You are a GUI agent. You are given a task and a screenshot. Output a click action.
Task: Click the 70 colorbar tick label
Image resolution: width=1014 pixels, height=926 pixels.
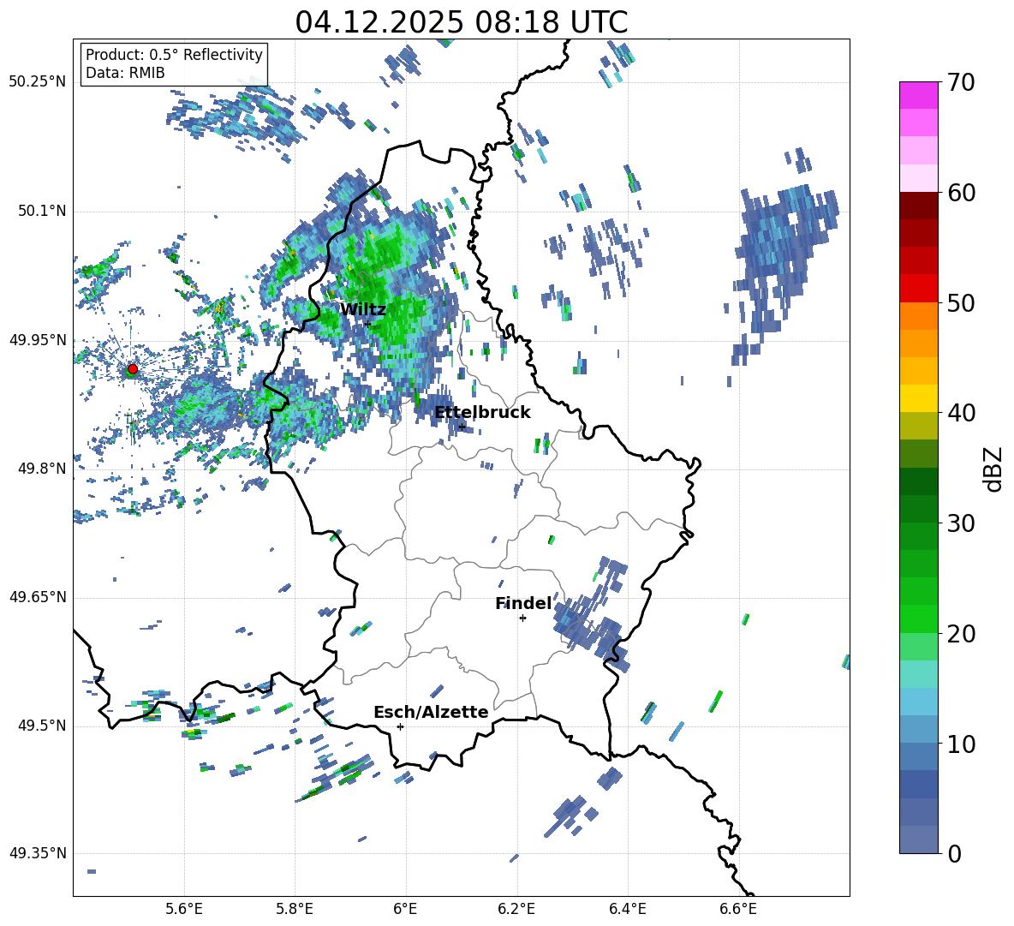click(961, 83)
